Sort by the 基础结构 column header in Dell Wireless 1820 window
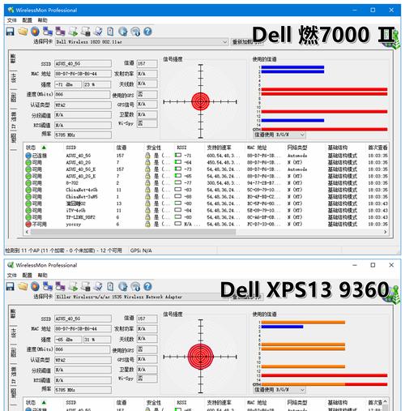Image resolution: width=405 pixels, height=411 pixels. 338,148
